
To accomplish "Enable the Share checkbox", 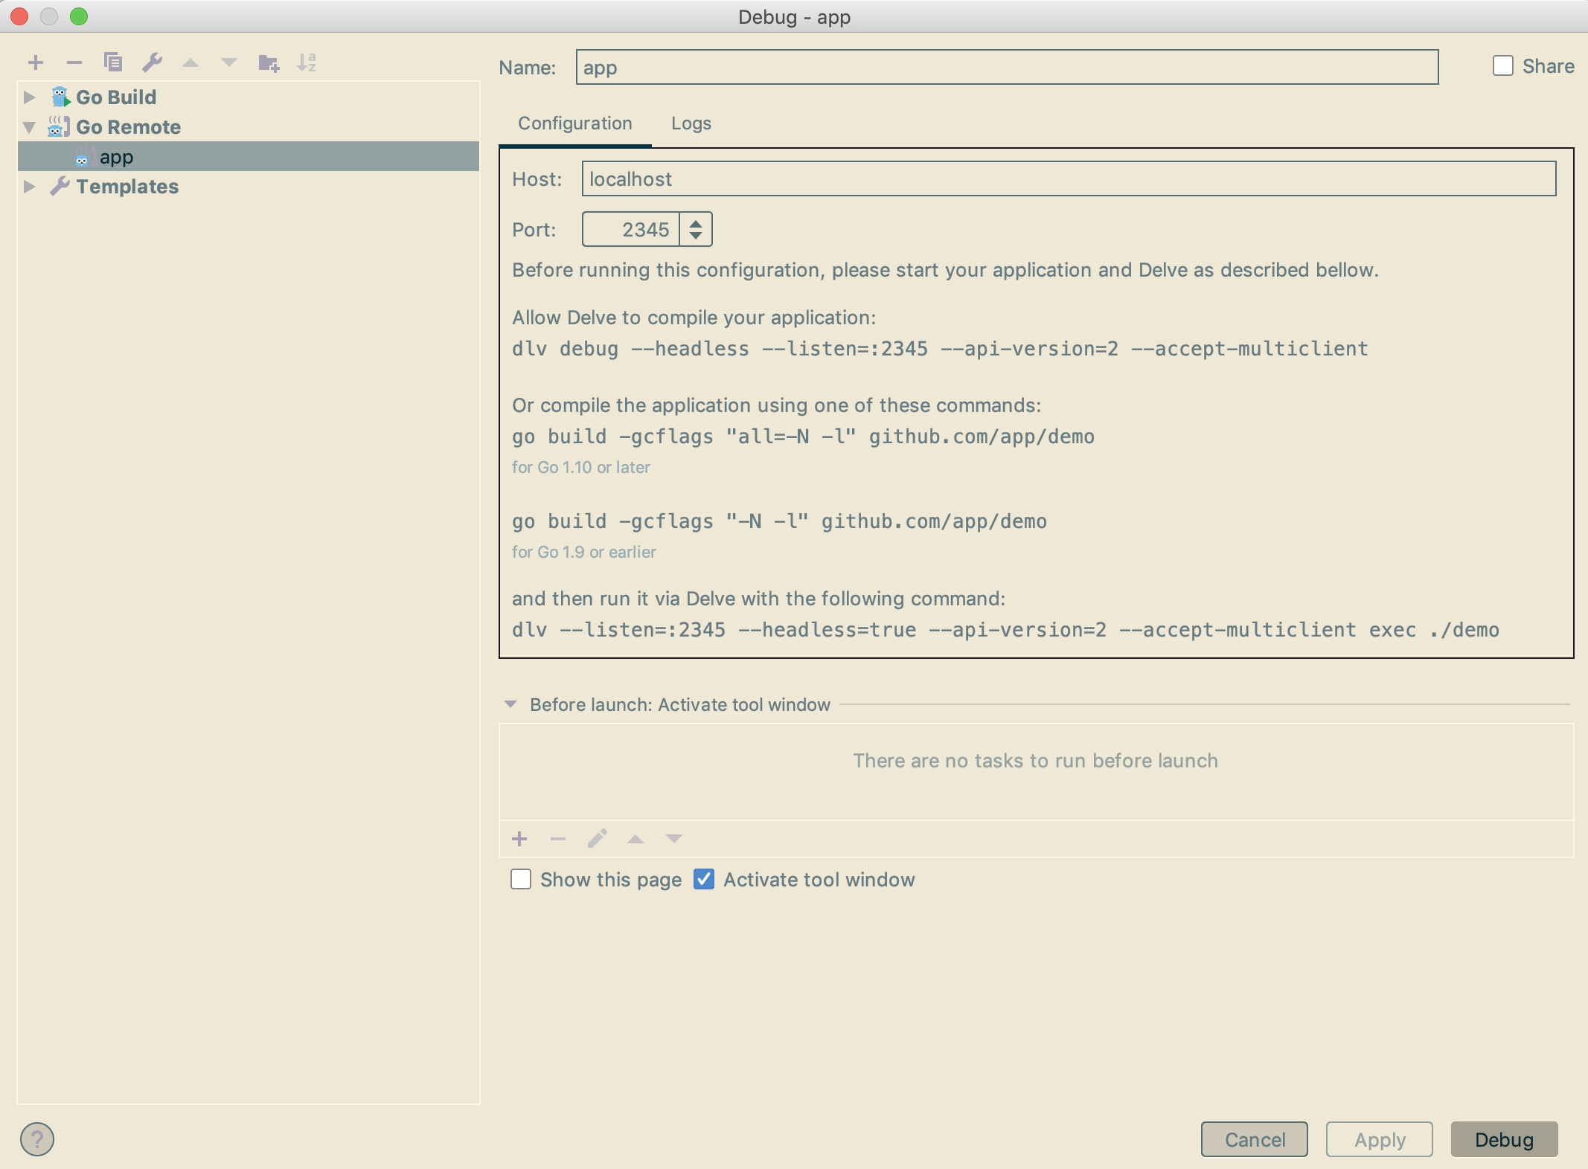I will 1502,66.
